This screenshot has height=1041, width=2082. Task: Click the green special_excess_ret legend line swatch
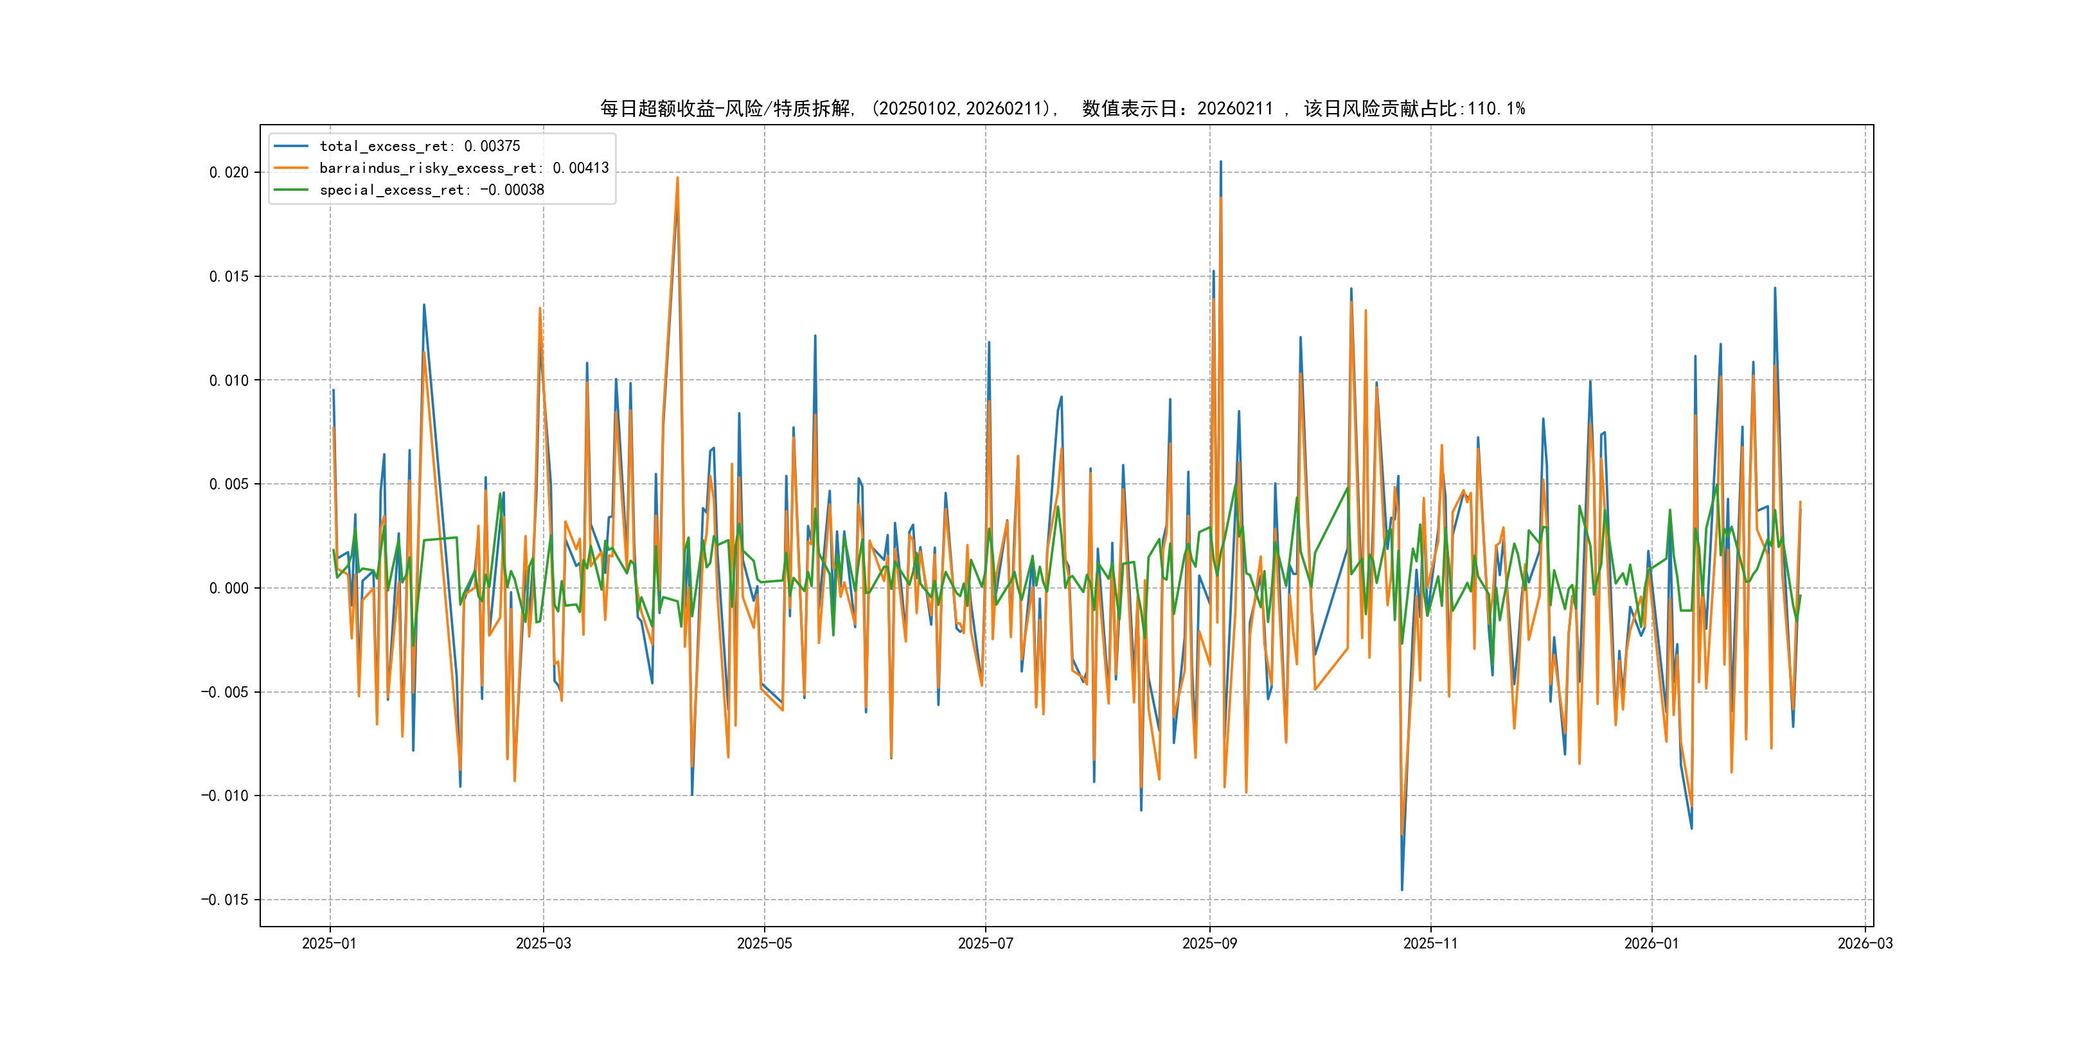(x=291, y=190)
